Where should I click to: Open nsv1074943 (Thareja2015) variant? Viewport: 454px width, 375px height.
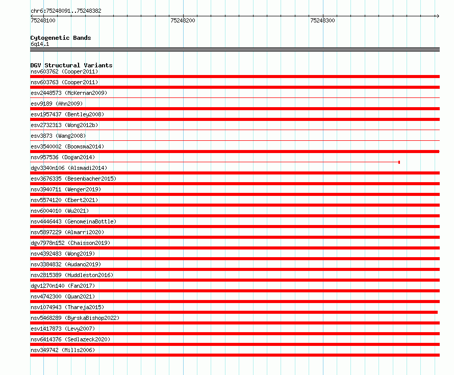tap(67, 307)
